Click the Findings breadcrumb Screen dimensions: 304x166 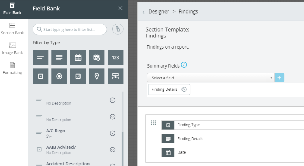(x=188, y=12)
